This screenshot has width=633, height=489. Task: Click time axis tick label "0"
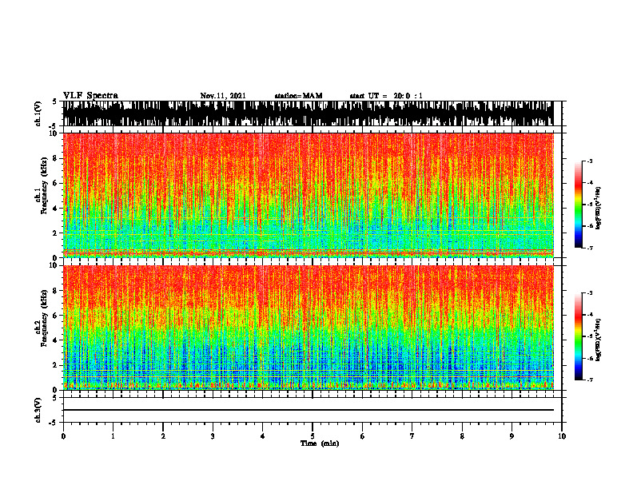tap(63, 436)
